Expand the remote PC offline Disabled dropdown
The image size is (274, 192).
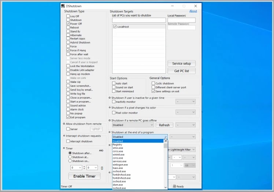(133, 125)
